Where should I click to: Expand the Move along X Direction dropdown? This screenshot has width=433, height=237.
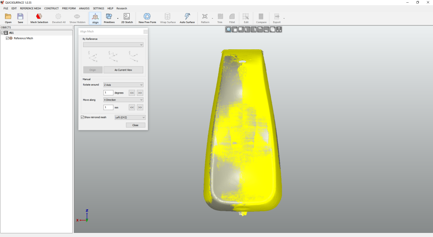coord(123,100)
